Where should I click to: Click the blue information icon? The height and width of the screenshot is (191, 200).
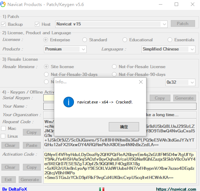[69, 102]
